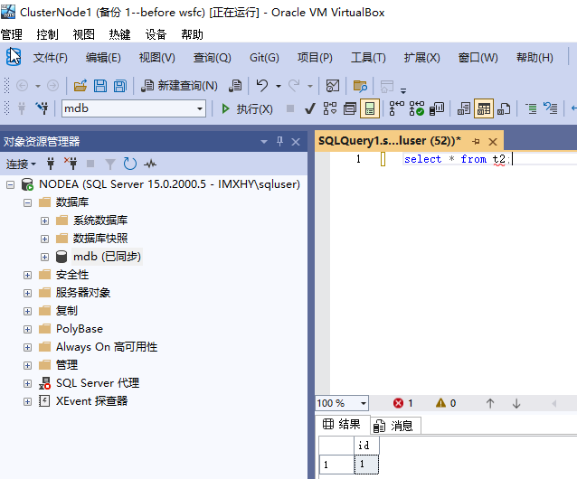This screenshot has width=577, height=479.
Task: Open VirtualBox 设备 menu
Action: point(156,34)
